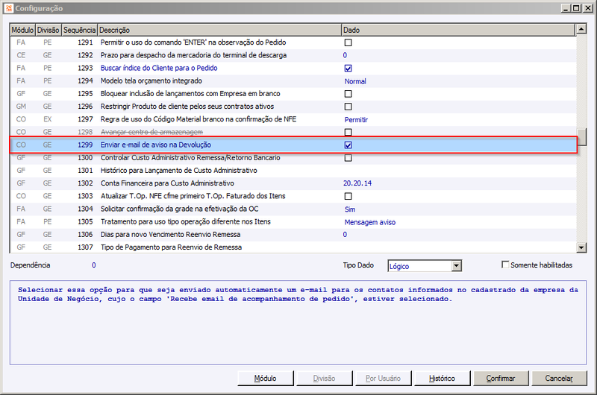Toggle checkbox for Bloquear inclusão de lançamentos row

pos(348,93)
